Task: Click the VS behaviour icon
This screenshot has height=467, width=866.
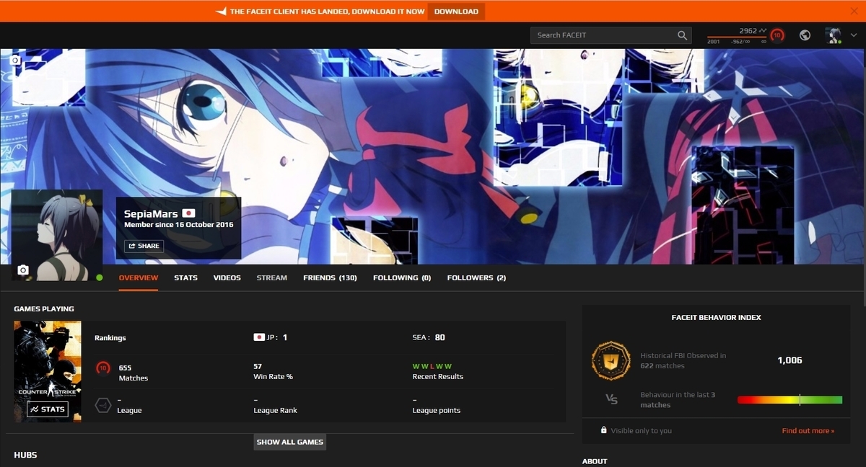Action: click(x=612, y=399)
